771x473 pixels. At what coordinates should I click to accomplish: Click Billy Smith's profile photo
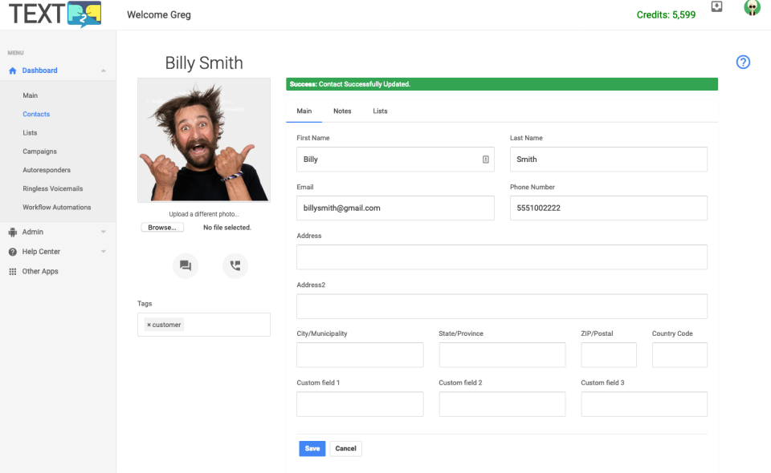[x=204, y=139]
